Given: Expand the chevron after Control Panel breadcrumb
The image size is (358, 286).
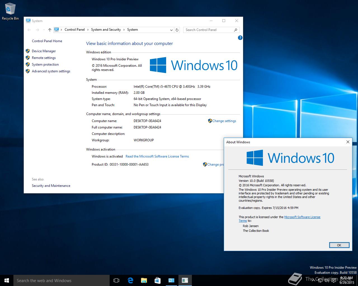Looking at the screenshot, I should point(88,30).
